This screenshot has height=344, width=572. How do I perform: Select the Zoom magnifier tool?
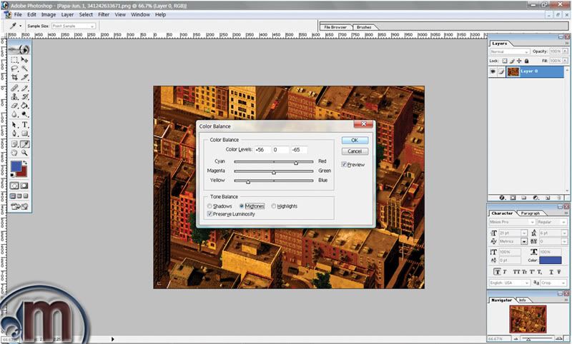coord(24,153)
